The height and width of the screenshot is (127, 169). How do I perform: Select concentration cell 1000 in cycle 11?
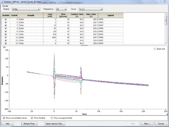click(50, 37)
